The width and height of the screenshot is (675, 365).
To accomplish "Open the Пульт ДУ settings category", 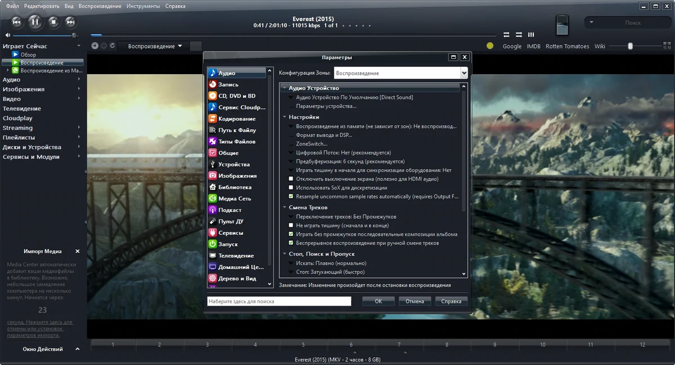I will point(237,221).
